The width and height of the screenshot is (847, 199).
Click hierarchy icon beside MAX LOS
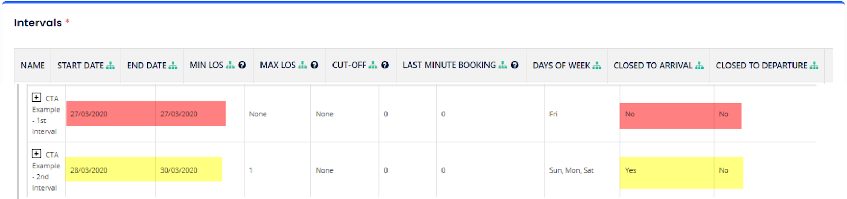(x=303, y=65)
